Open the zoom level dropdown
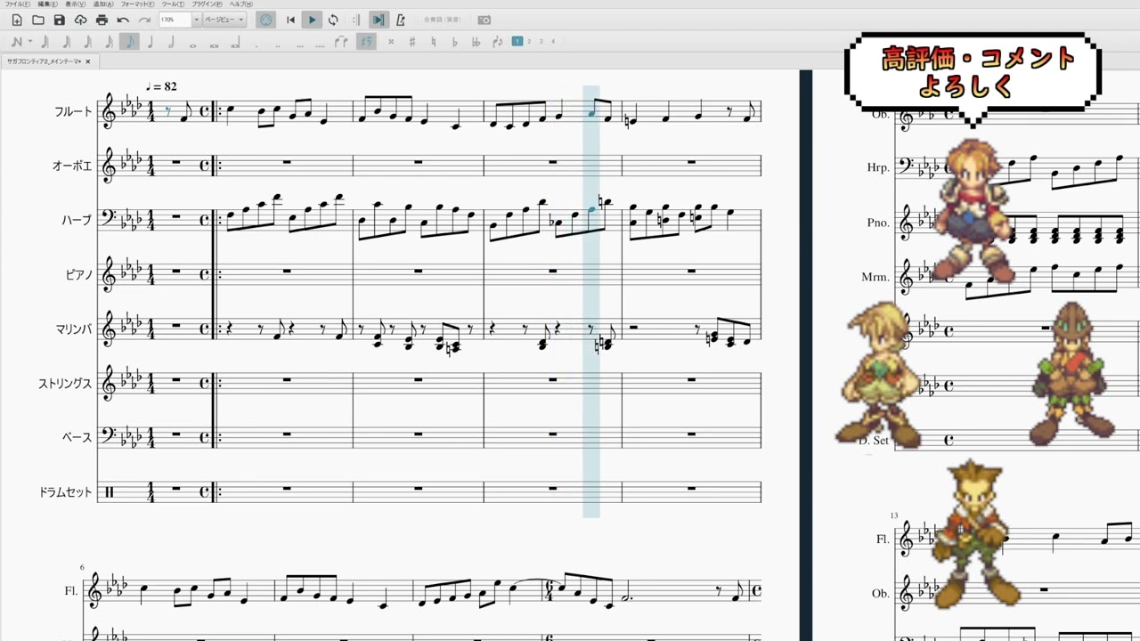Image resolution: width=1140 pixels, height=641 pixels. [x=197, y=20]
